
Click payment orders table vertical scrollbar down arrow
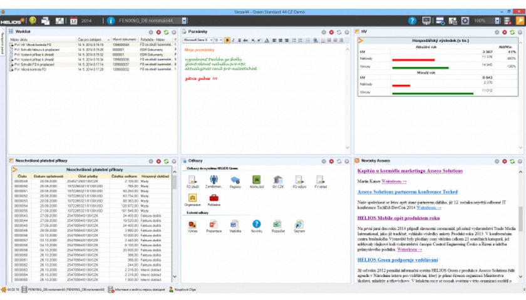click(175, 277)
